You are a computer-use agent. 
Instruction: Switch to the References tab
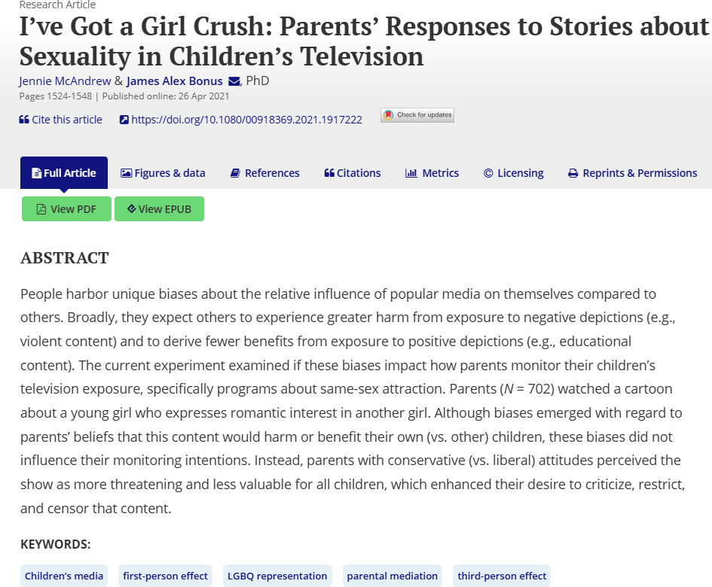[x=264, y=173]
